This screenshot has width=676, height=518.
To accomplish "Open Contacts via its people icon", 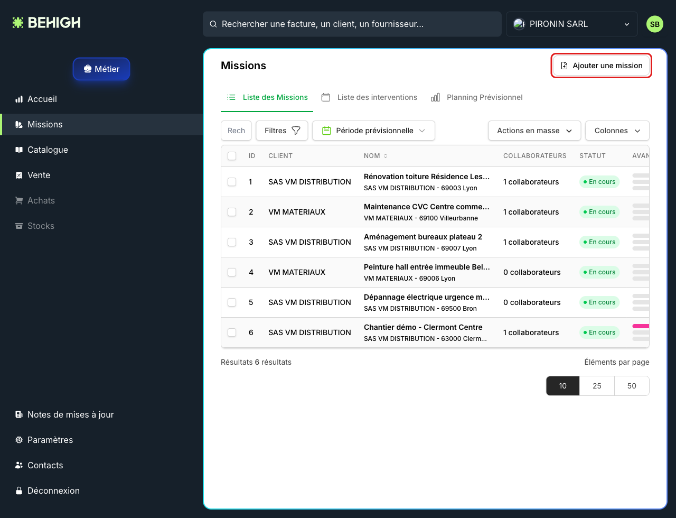I will coord(19,465).
